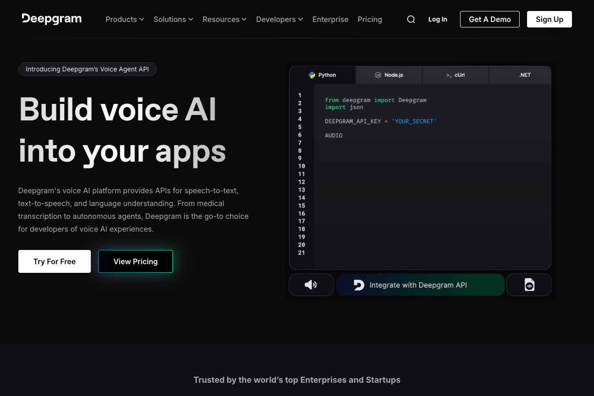
Task: Click the Deepgram logo
Action: (51, 19)
